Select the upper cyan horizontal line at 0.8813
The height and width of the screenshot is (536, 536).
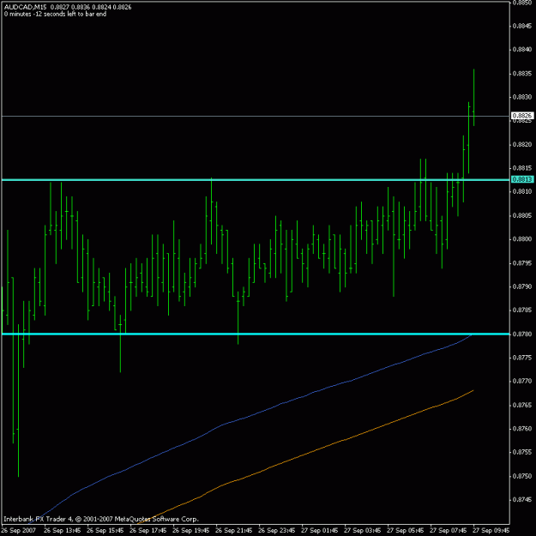tap(256, 180)
